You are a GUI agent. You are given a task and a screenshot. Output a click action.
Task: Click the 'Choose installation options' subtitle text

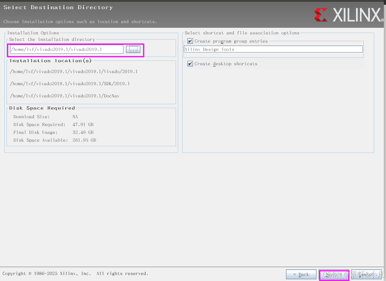point(80,22)
